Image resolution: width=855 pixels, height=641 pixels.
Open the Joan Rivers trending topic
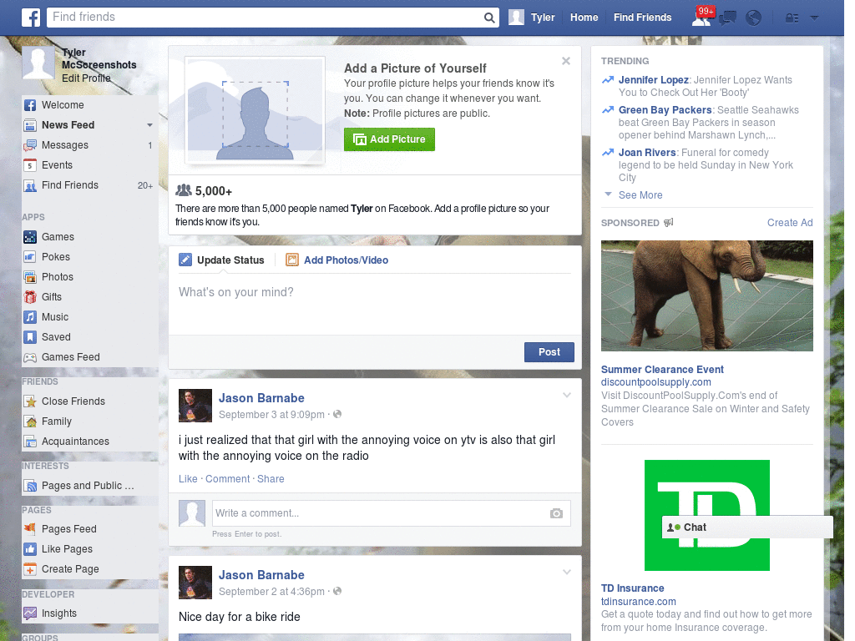(647, 153)
